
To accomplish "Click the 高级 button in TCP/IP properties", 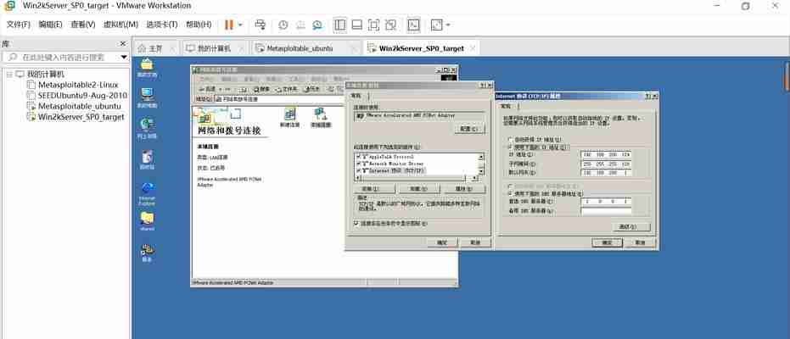I will coord(627,226).
